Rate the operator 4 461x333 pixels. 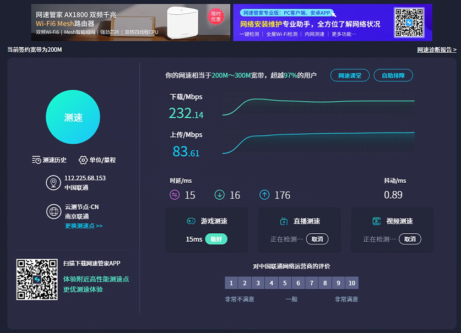pyautogui.click(x=272, y=283)
